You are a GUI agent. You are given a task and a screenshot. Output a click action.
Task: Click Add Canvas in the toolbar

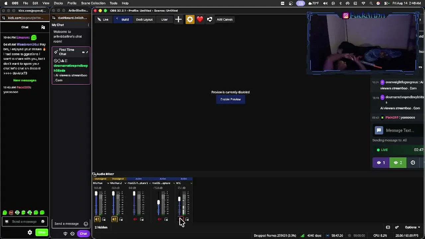tap(225, 20)
